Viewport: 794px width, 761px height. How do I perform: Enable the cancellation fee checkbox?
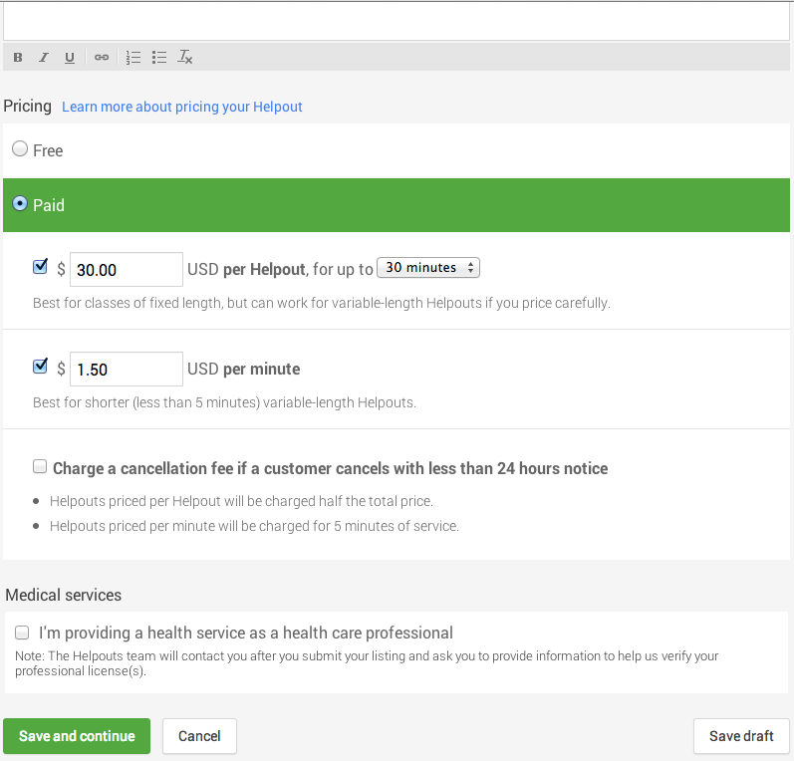point(40,466)
